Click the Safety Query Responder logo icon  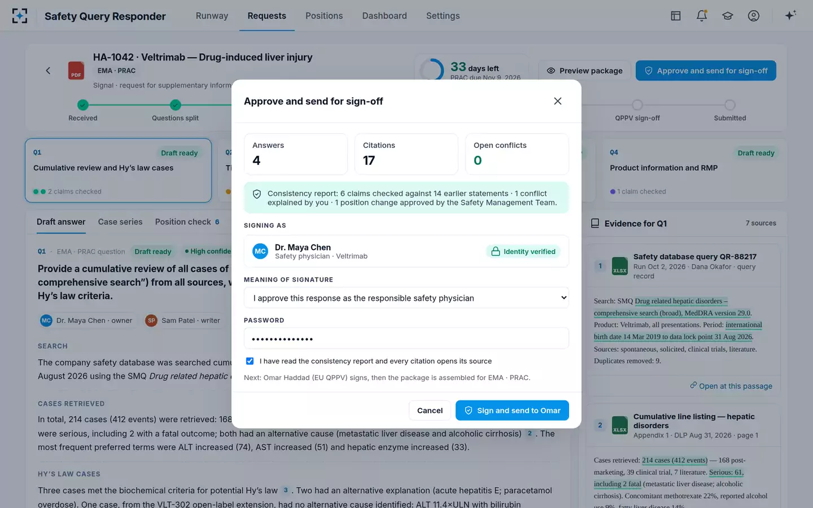pyautogui.click(x=20, y=16)
